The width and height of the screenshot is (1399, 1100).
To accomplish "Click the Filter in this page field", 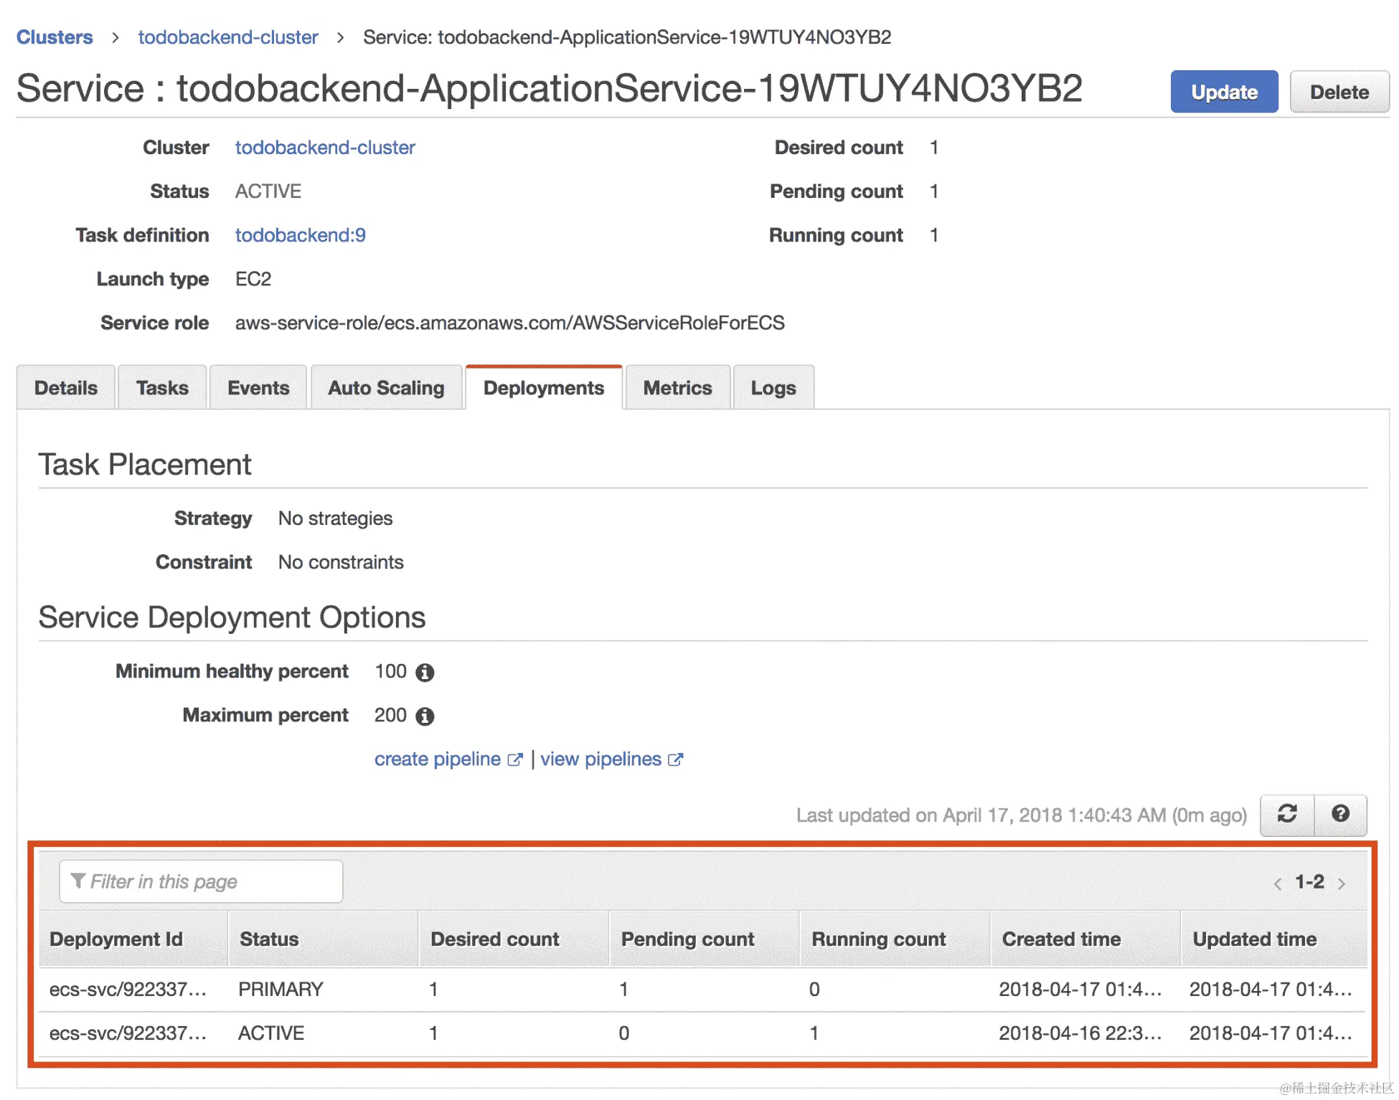I will click(x=201, y=881).
